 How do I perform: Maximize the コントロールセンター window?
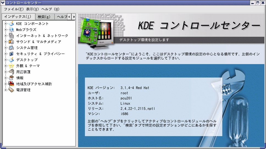(258, 3)
